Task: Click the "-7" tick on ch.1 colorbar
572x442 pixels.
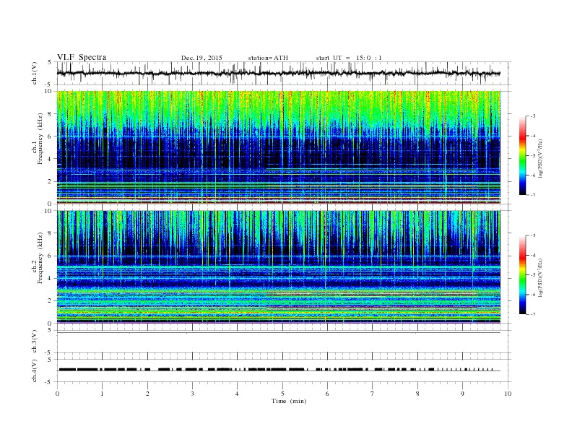Action: (532, 195)
